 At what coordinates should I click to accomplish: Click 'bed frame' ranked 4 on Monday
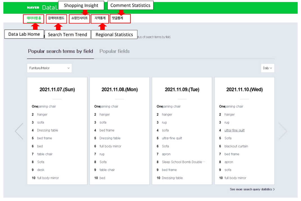107,130
